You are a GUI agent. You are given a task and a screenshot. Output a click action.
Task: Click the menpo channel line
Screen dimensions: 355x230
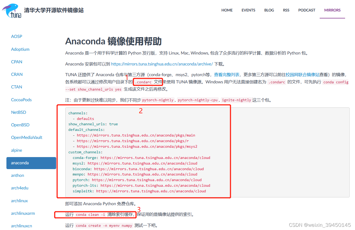click(135, 174)
